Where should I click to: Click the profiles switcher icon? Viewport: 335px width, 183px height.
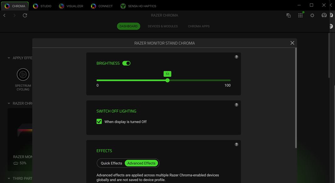pyautogui.click(x=288, y=15)
